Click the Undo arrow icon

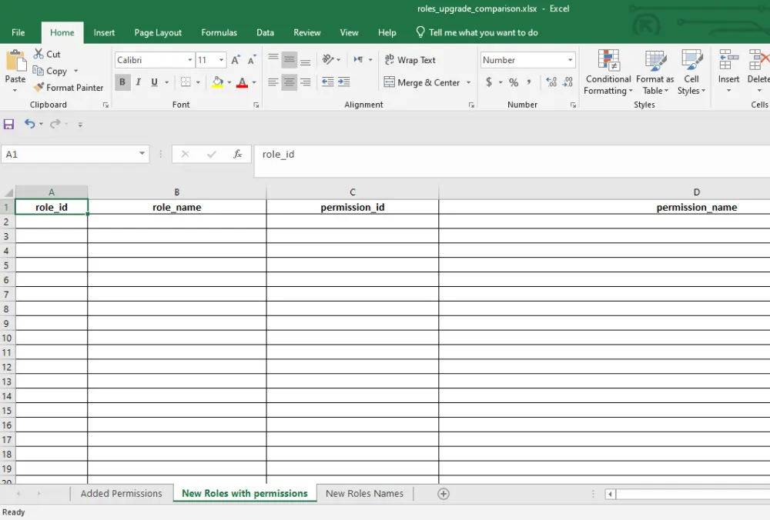pos(30,124)
